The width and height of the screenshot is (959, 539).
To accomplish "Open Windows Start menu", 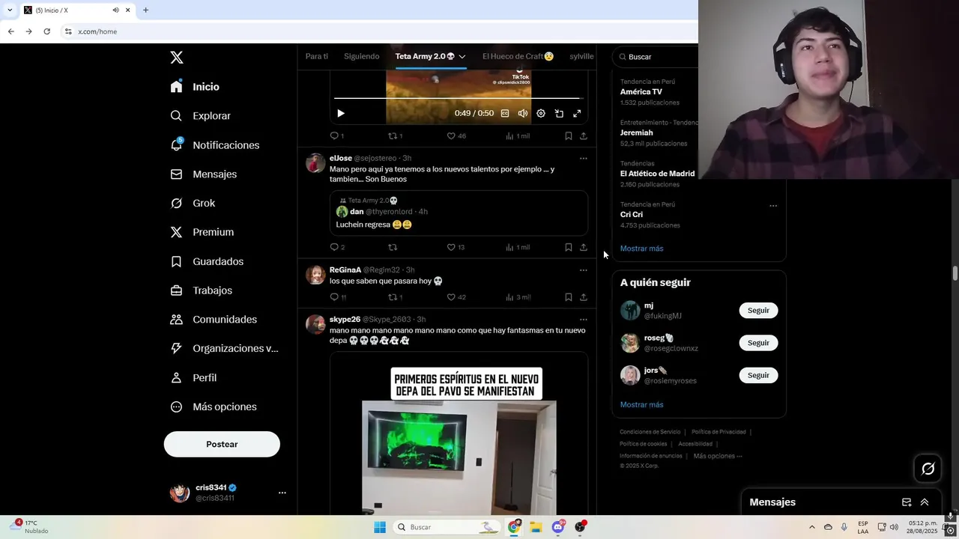I will click(380, 527).
